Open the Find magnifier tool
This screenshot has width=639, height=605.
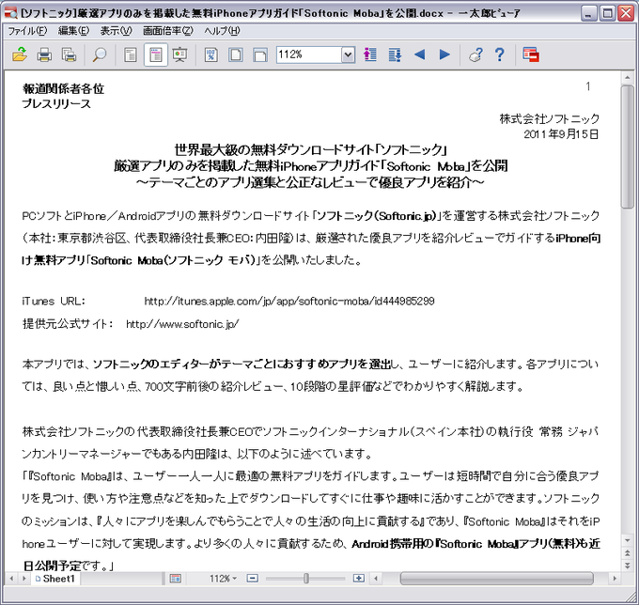(x=100, y=54)
